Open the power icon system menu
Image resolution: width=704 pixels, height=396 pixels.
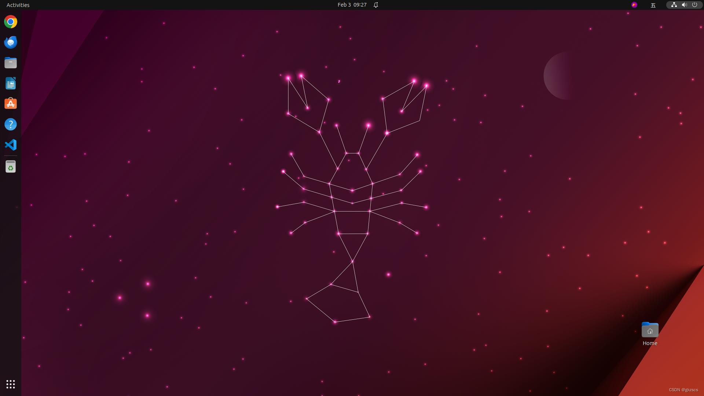[694, 5]
